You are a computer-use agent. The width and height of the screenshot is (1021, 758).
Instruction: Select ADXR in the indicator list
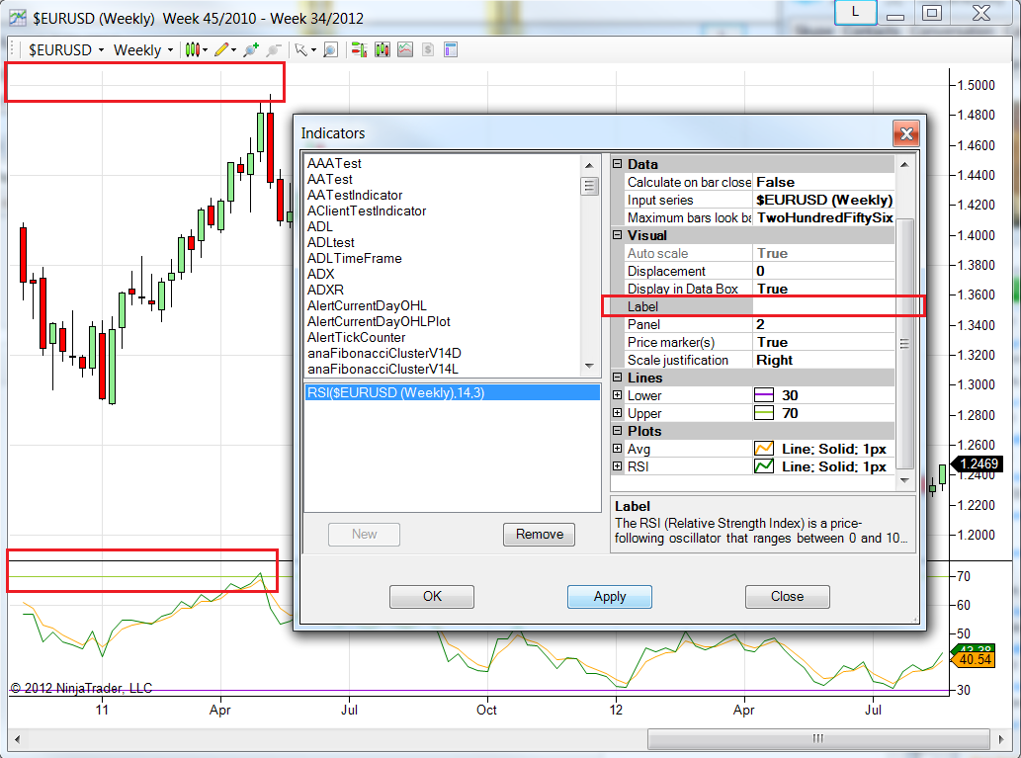point(325,290)
